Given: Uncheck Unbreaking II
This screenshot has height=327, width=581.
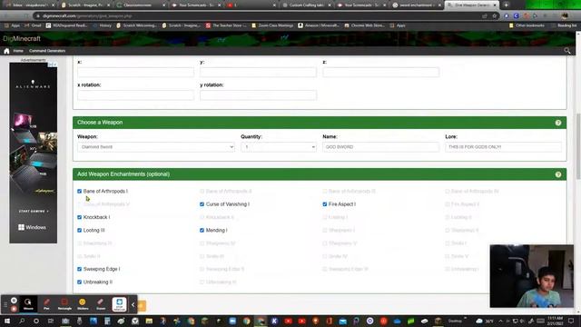Looking at the screenshot, I should [x=79, y=282].
